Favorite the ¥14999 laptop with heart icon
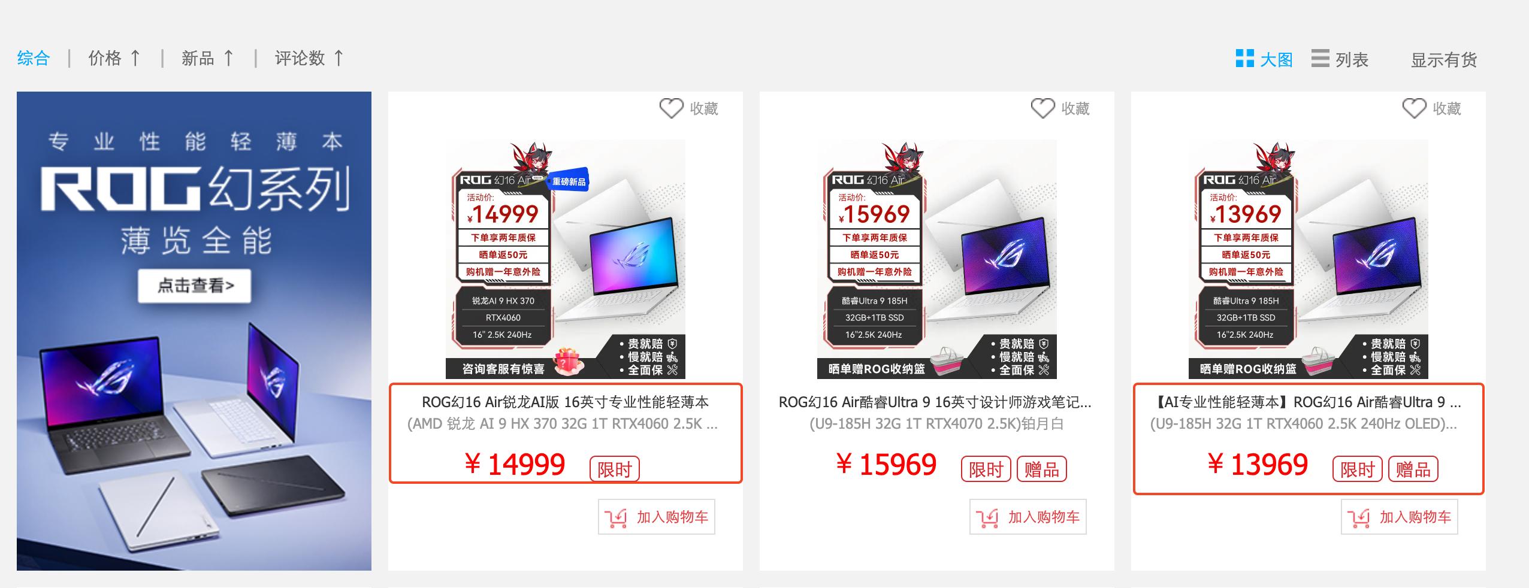 coord(671,108)
